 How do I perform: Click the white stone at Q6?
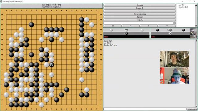coord(82,80)
